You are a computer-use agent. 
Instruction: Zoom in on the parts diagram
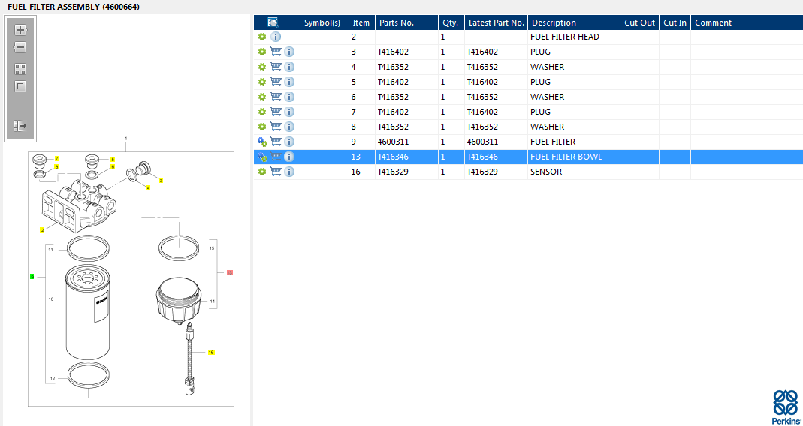[x=20, y=30]
